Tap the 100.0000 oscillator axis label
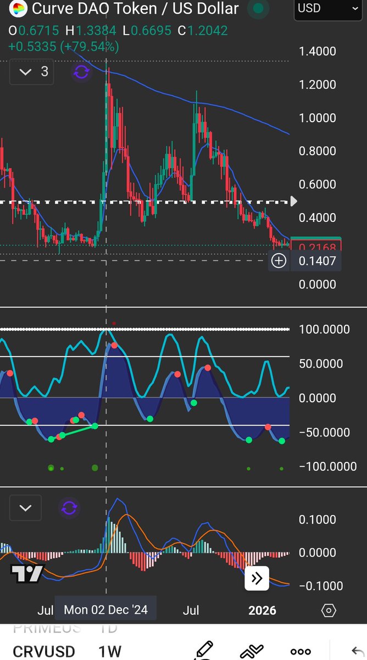This screenshot has height=660, width=367. 324,329
